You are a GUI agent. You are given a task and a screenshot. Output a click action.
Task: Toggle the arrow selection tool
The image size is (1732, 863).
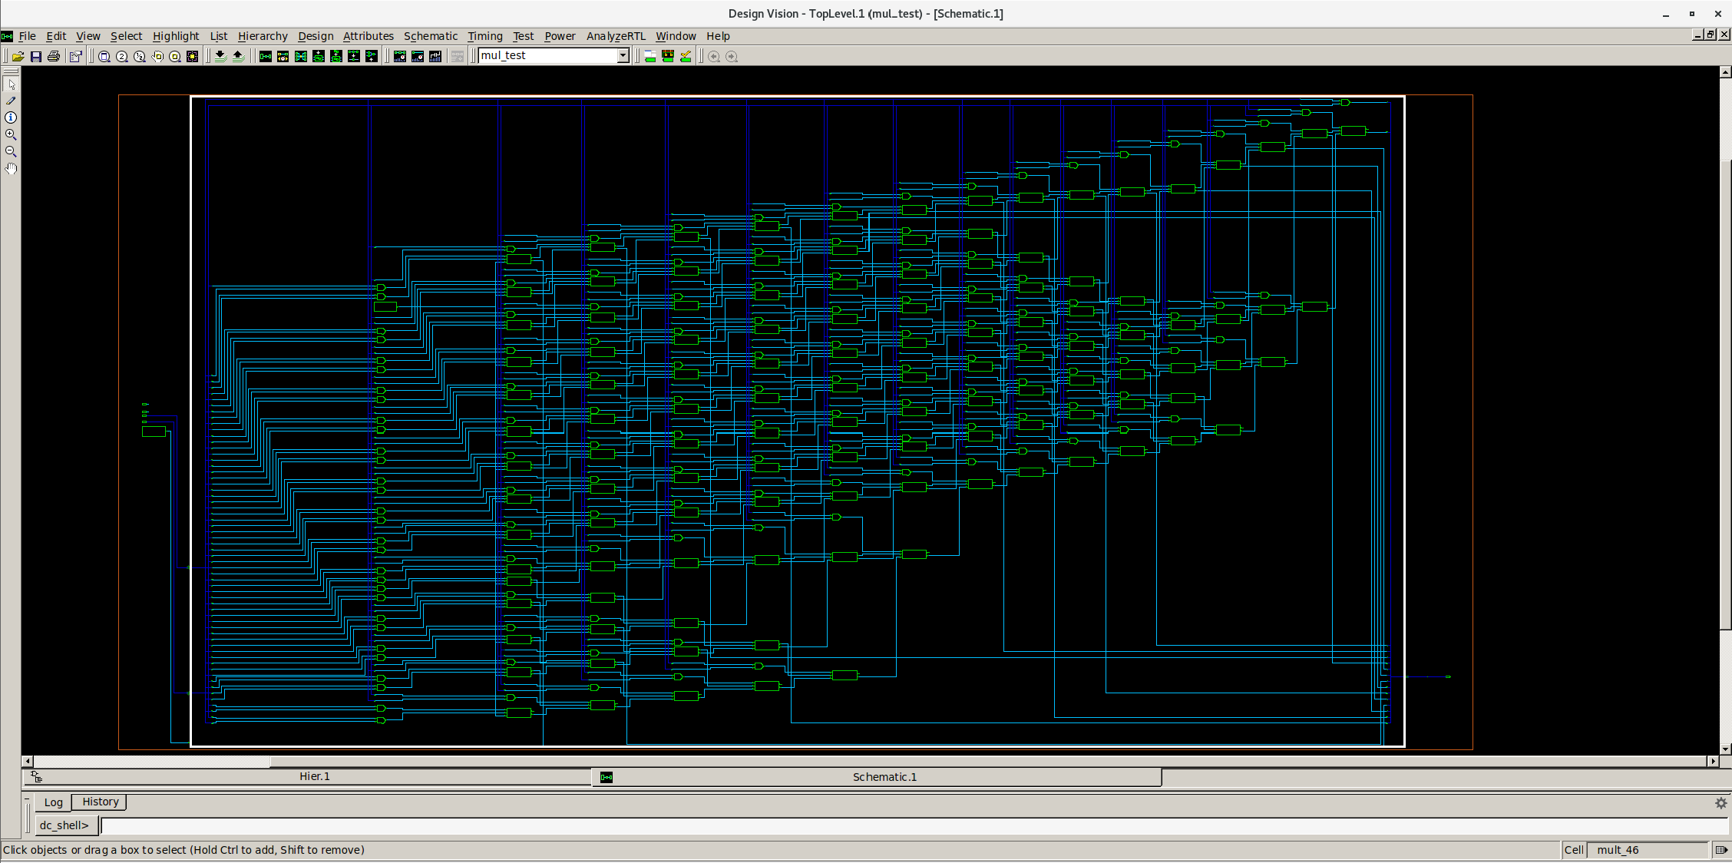click(11, 84)
